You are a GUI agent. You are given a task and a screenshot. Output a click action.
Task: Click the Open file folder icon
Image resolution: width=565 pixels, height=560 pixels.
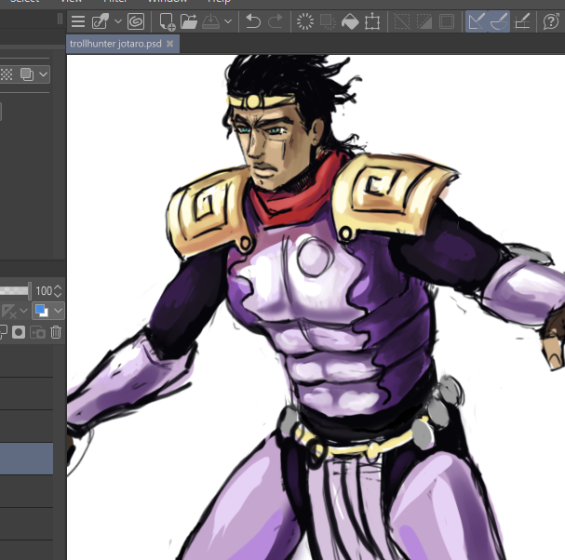pyautogui.click(x=189, y=21)
